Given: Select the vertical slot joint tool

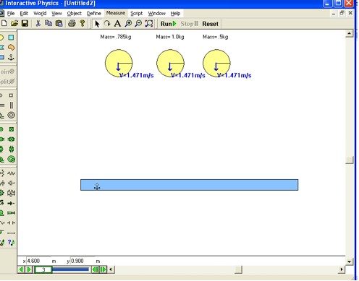Looking at the screenshot, I should [12, 105].
